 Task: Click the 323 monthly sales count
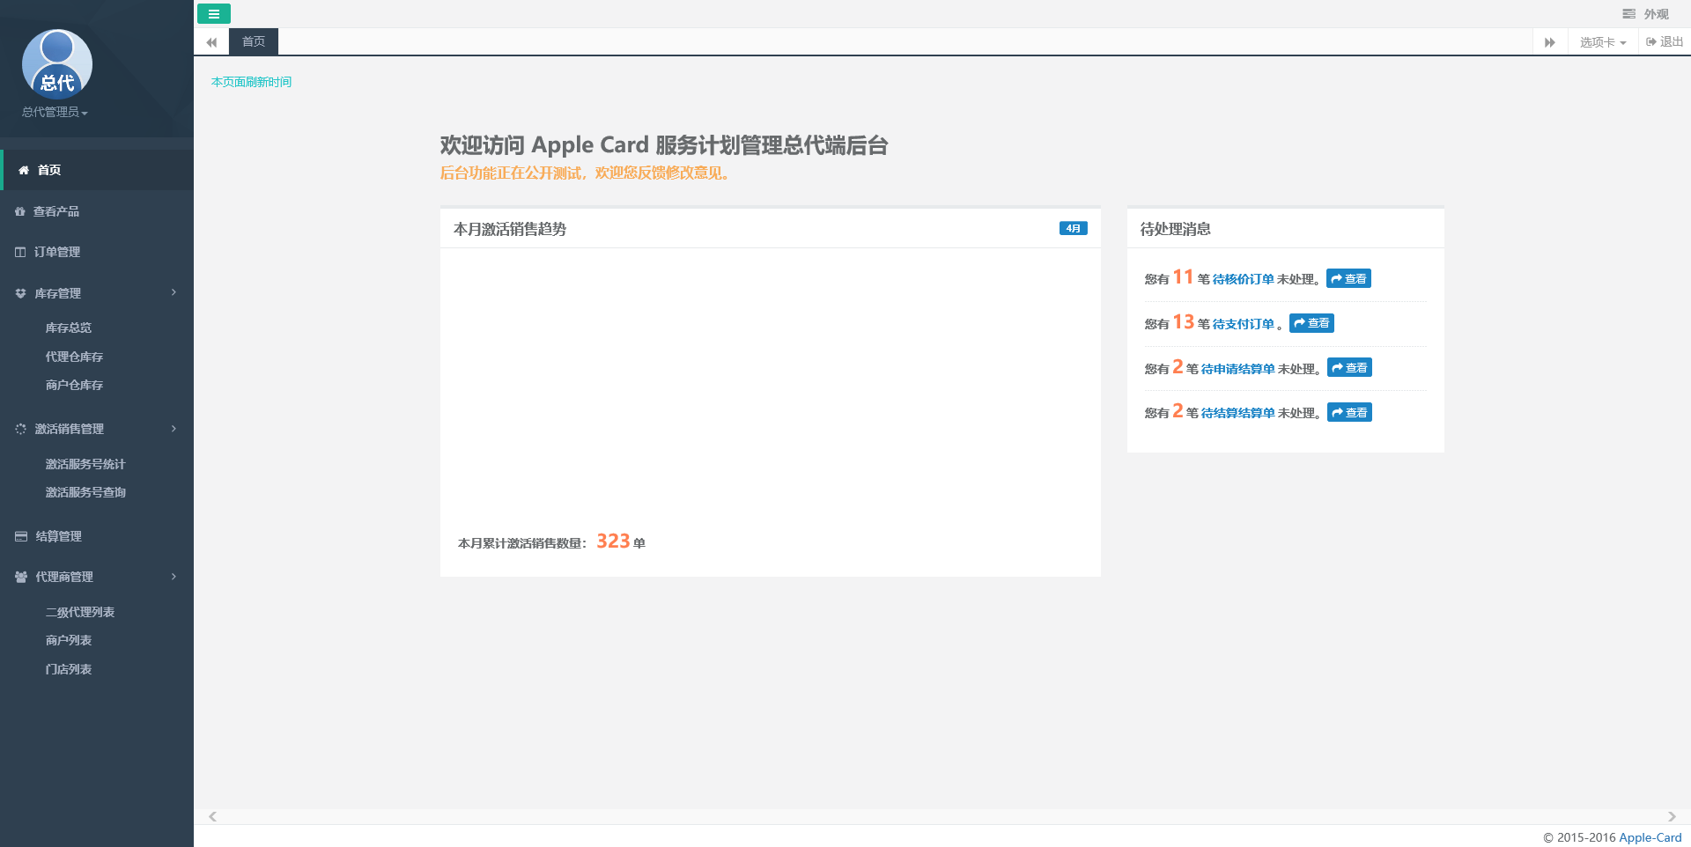613,541
